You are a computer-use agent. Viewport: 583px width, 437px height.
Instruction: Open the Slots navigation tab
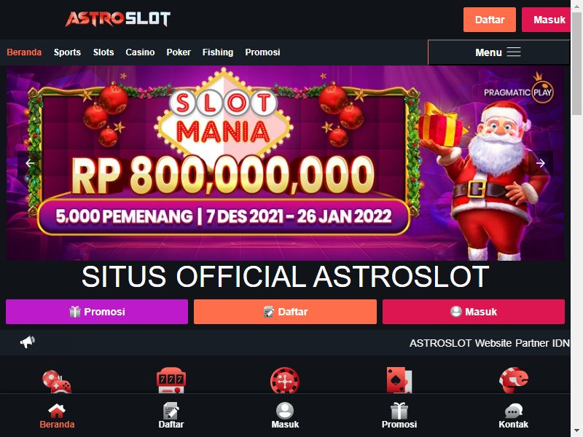click(x=103, y=52)
